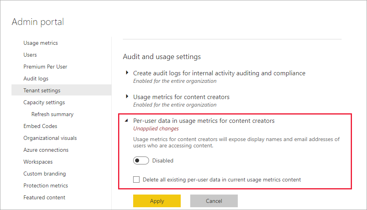Screen dimensions: 367x210
Task: Select Workspaces in the admin portal
Action: point(38,162)
